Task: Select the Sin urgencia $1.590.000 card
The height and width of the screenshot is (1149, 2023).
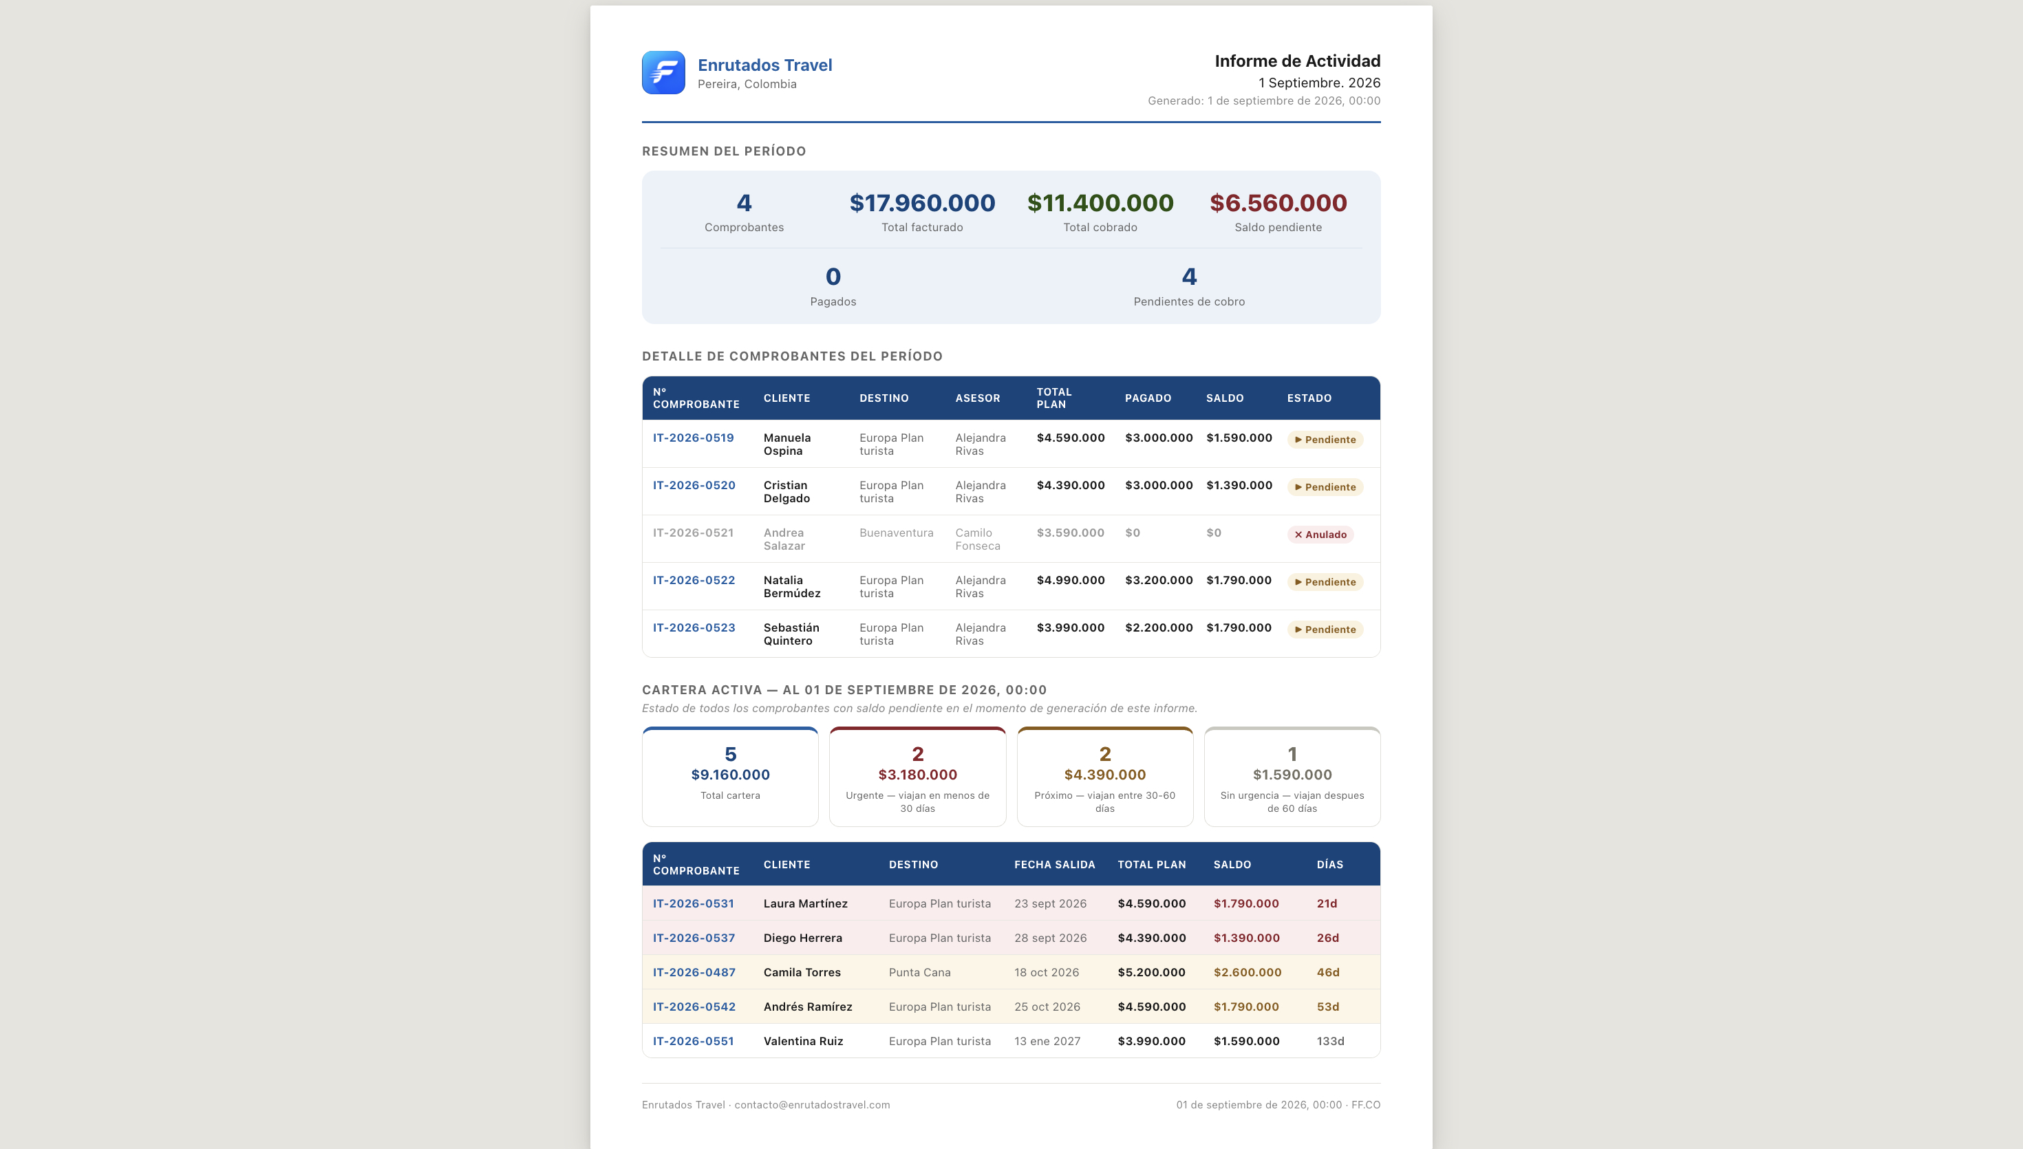Action: (1292, 777)
